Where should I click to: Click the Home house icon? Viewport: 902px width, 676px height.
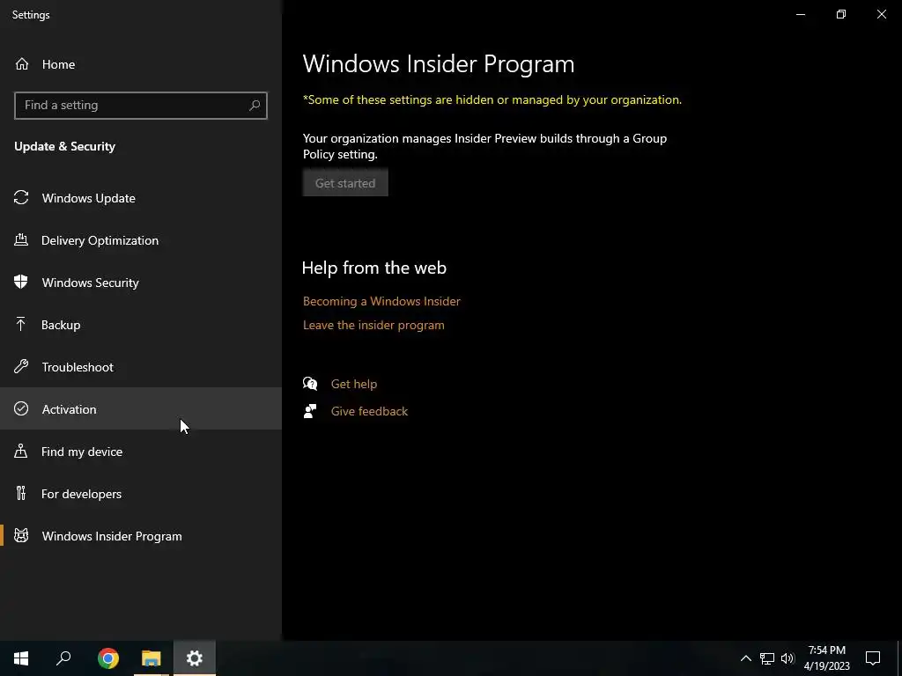click(x=22, y=63)
